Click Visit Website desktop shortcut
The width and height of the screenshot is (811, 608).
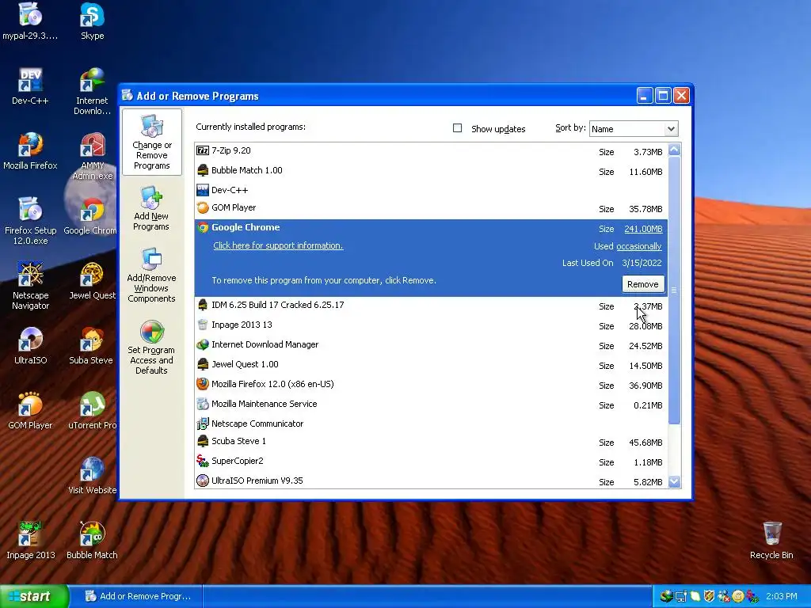[x=92, y=476]
